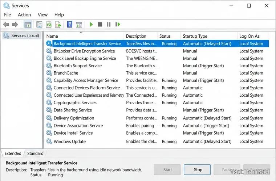
Task: Open the View menu
Action: click(42, 15)
